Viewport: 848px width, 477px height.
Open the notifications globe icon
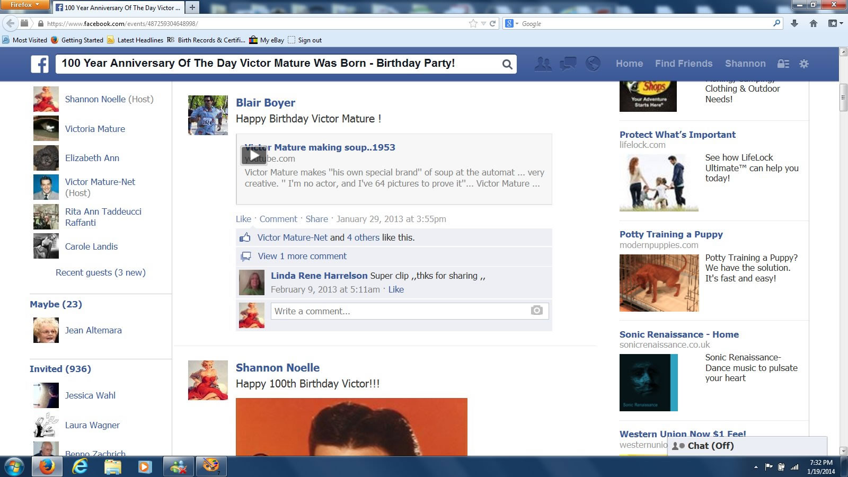(x=593, y=64)
